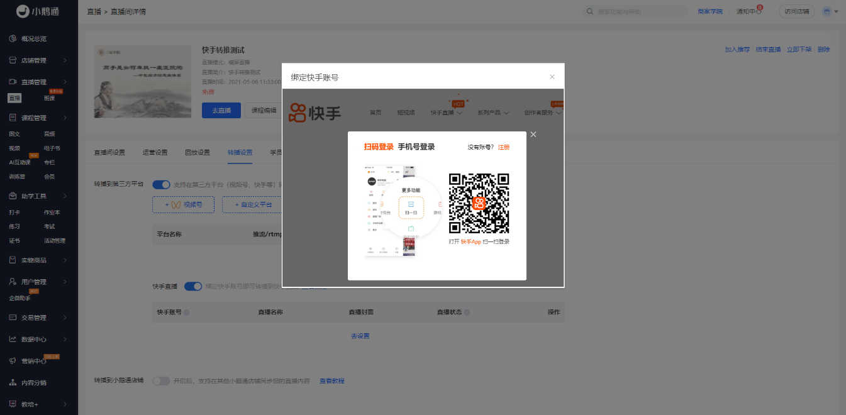Viewport: 846px width, 415px height.
Task: Click the 营销中心 megaphone icon
Action: (x=13, y=361)
